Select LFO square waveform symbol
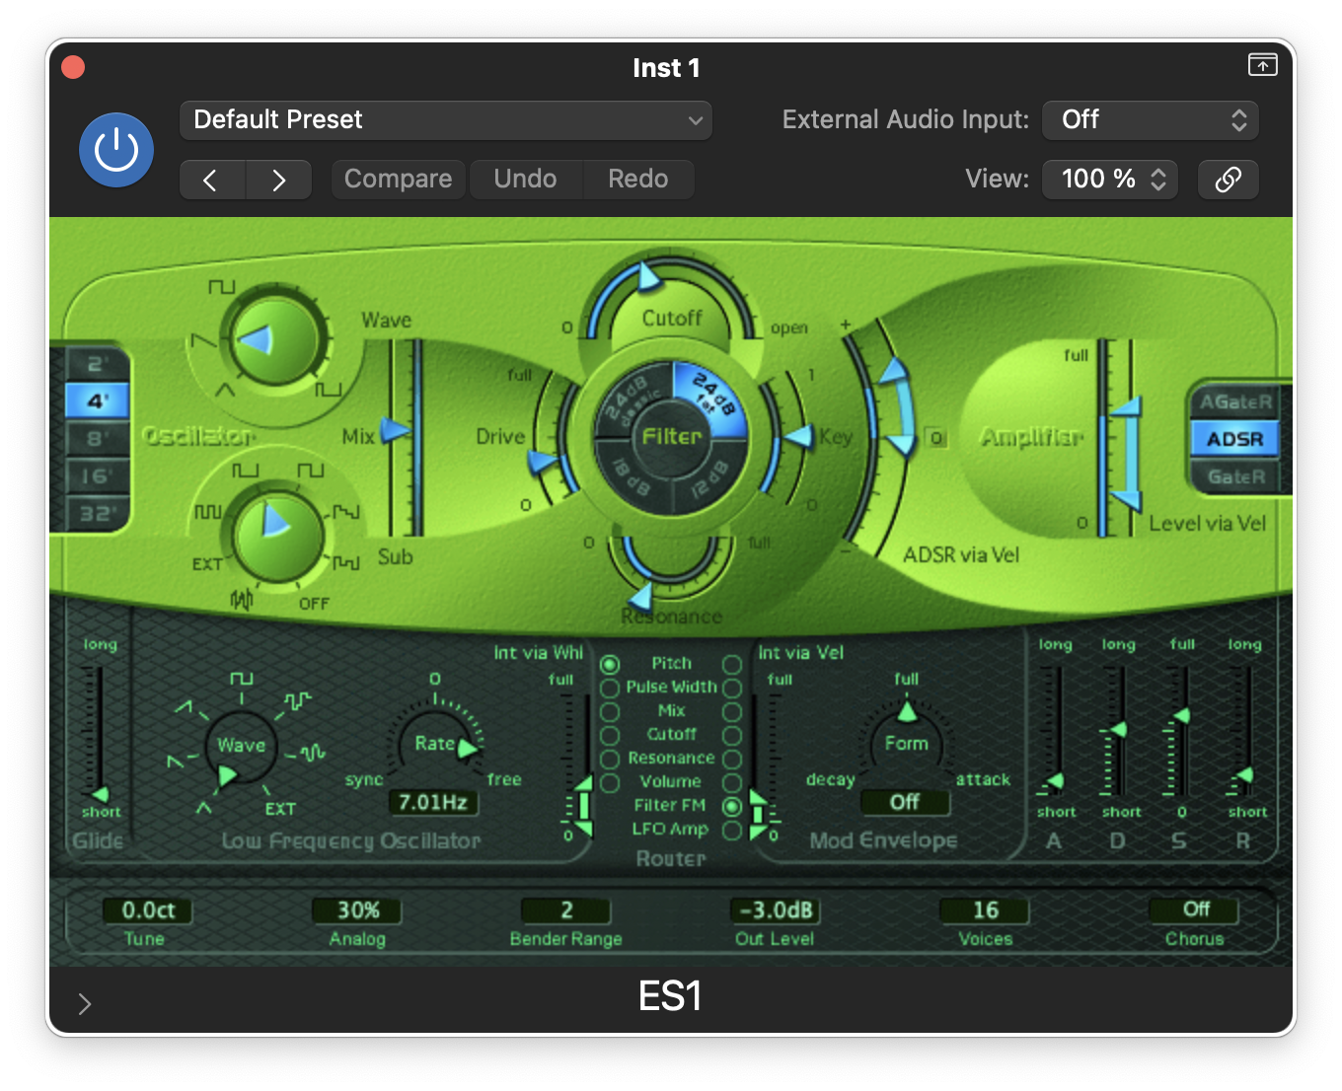The height and width of the screenshot is (1091, 1342). [241, 679]
